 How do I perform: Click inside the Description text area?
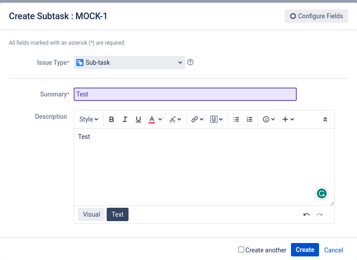click(204, 167)
